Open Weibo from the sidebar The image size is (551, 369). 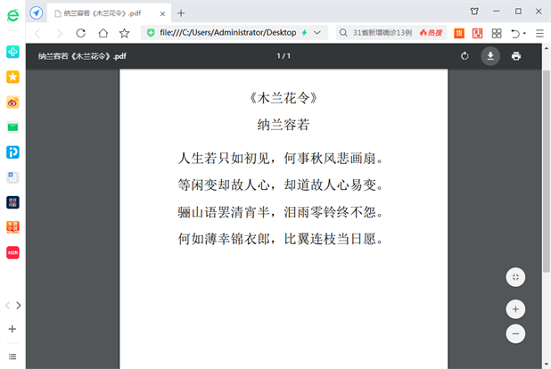pos(12,102)
